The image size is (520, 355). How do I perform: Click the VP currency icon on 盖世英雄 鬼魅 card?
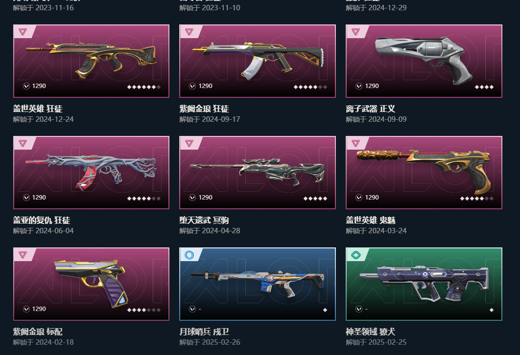pyautogui.click(x=359, y=198)
